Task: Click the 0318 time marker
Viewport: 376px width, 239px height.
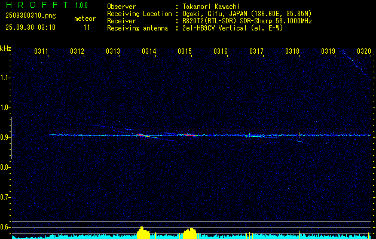Action: [x=292, y=51]
